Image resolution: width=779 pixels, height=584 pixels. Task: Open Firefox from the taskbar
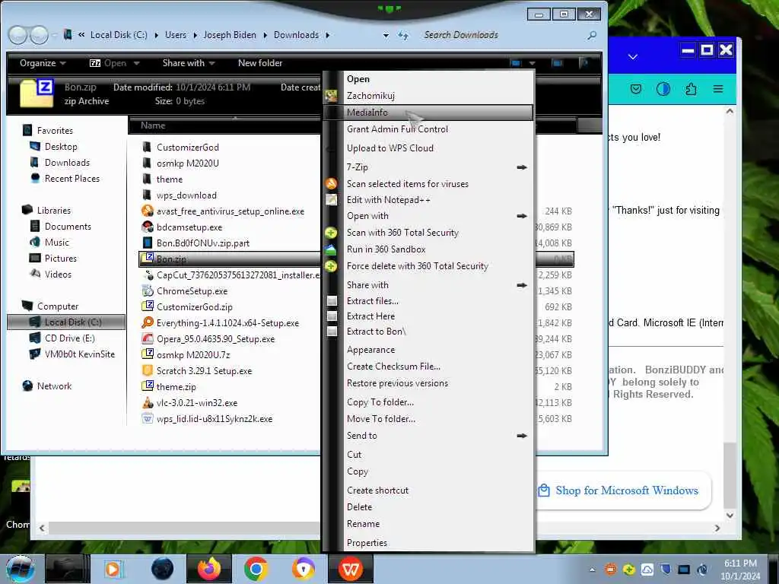click(209, 569)
